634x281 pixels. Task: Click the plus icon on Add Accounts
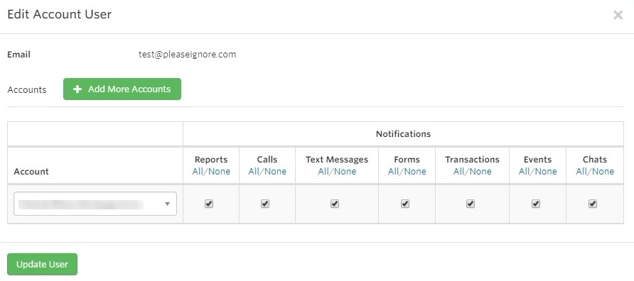coord(77,89)
